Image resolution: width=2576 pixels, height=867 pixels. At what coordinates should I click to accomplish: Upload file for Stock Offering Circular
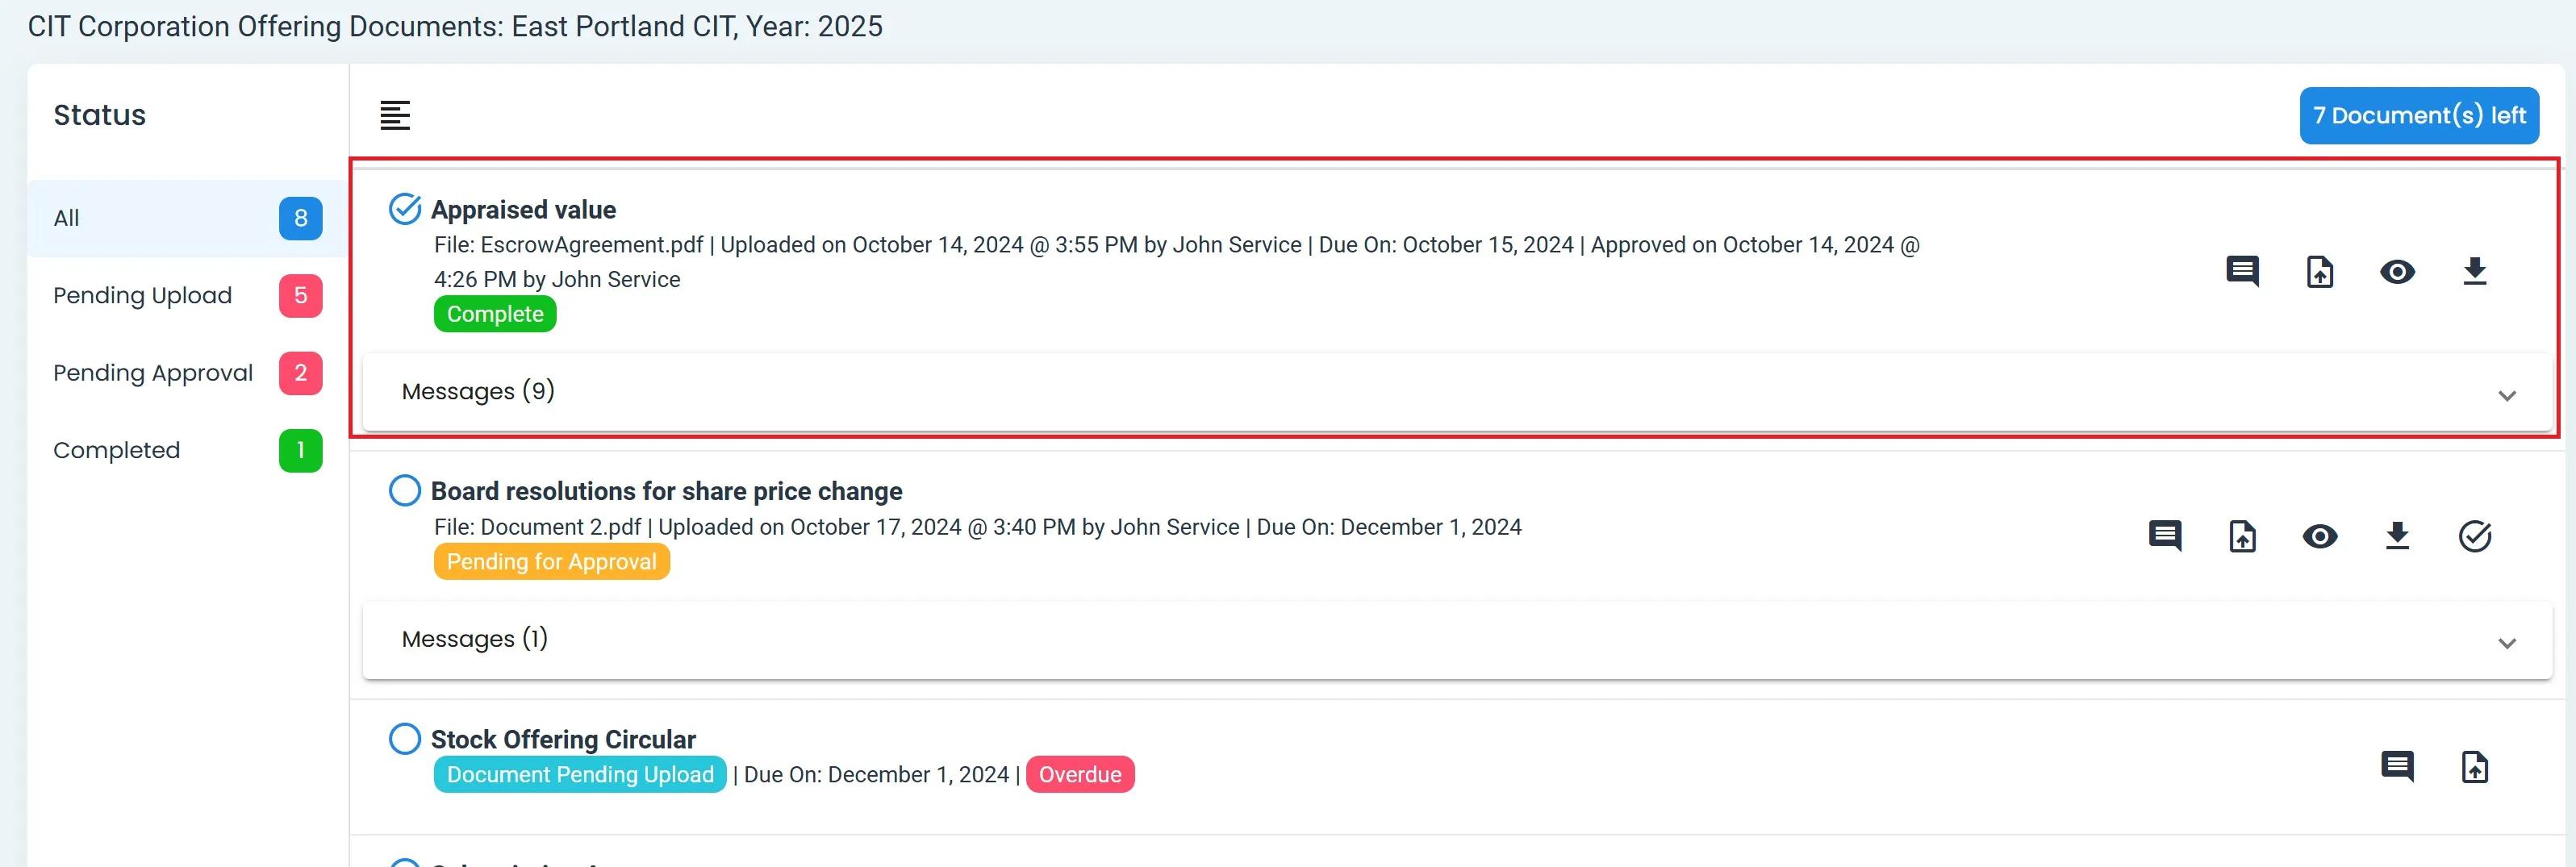(2475, 767)
